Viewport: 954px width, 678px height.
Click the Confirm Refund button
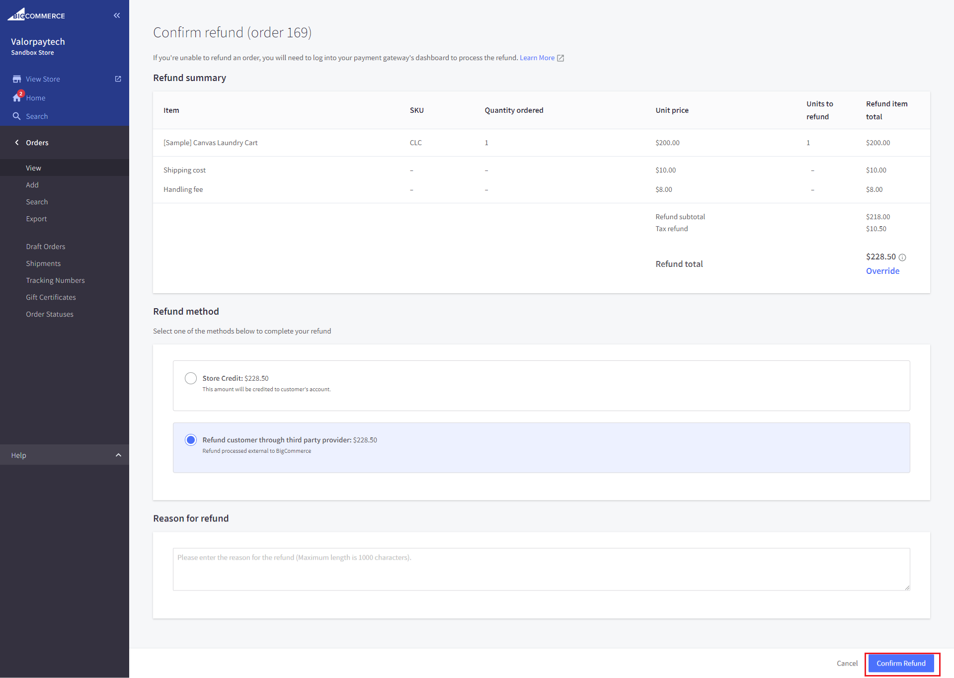click(901, 663)
